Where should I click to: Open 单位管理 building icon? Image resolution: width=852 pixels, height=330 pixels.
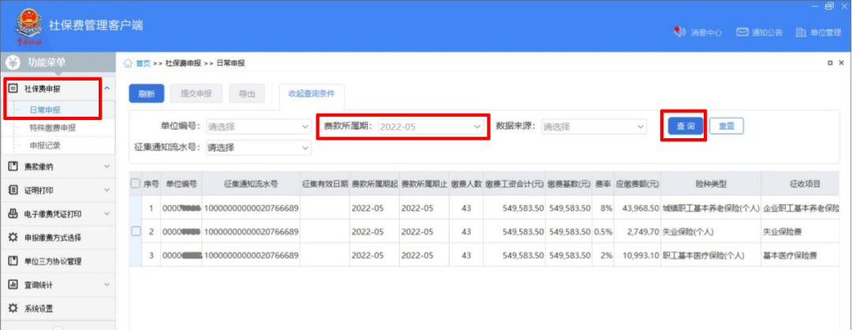801,32
